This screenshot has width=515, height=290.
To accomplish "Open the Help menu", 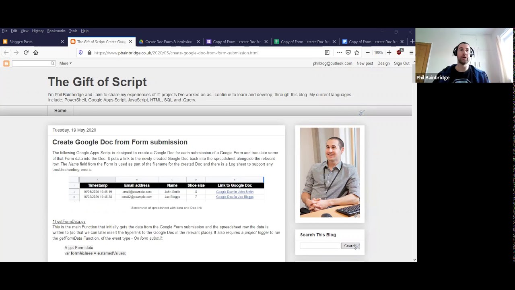I will pyautogui.click(x=84, y=31).
